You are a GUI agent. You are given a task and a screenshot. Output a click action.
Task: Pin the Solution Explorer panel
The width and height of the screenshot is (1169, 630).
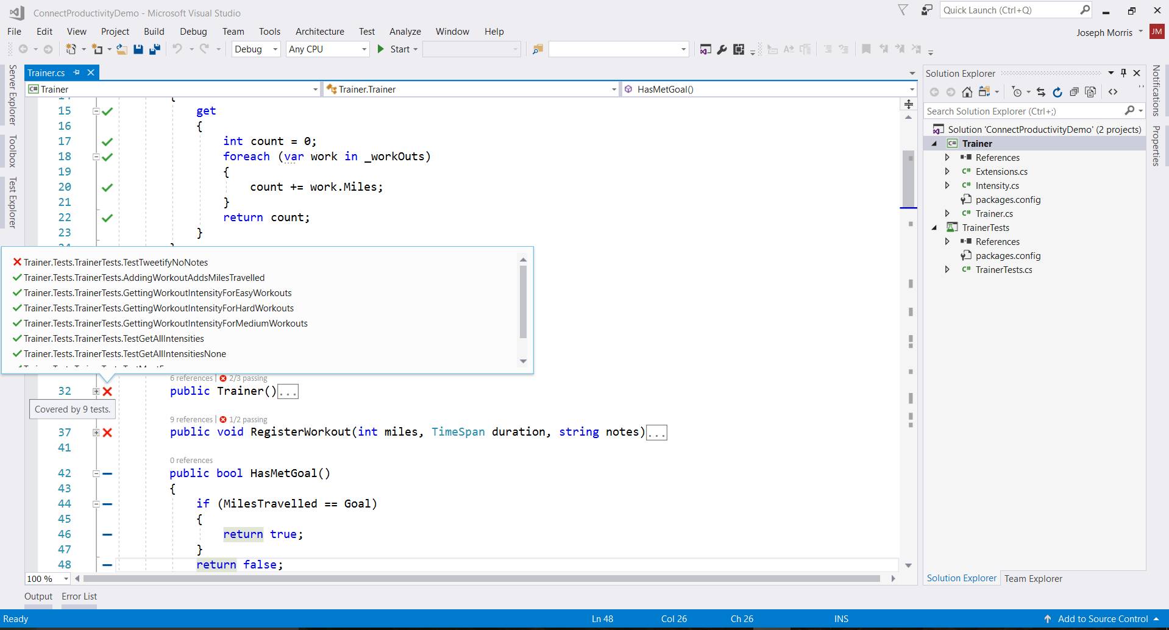click(x=1123, y=73)
